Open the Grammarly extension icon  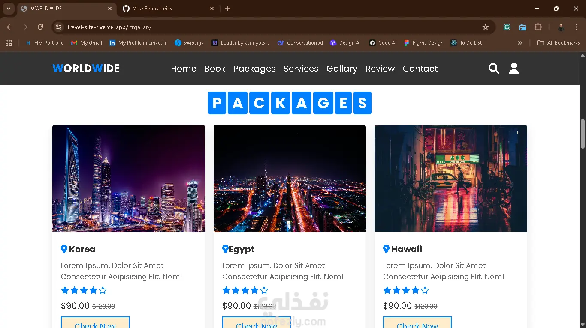click(507, 27)
